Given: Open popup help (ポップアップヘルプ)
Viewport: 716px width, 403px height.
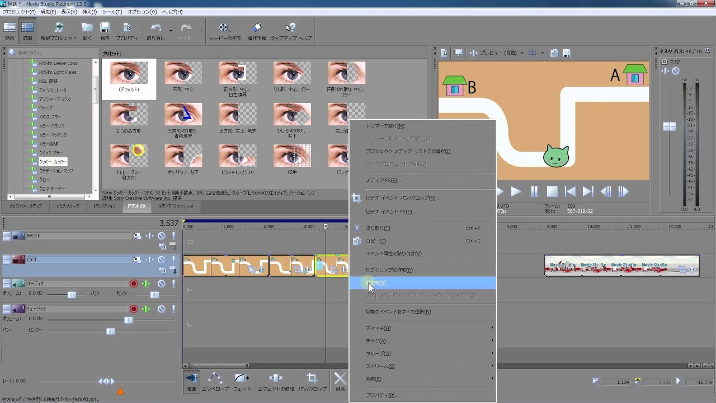Looking at the screenshot, I should pyautogui.click(x=290, y=31).
